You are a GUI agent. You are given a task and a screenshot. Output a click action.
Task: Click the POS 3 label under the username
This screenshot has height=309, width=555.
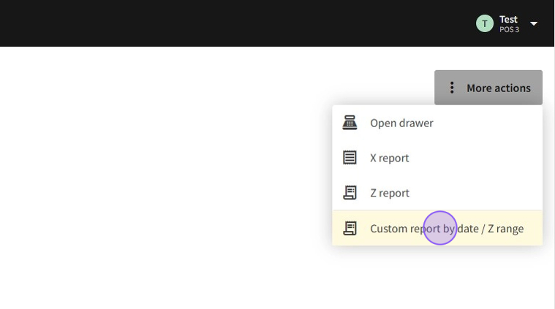point(509,30)
